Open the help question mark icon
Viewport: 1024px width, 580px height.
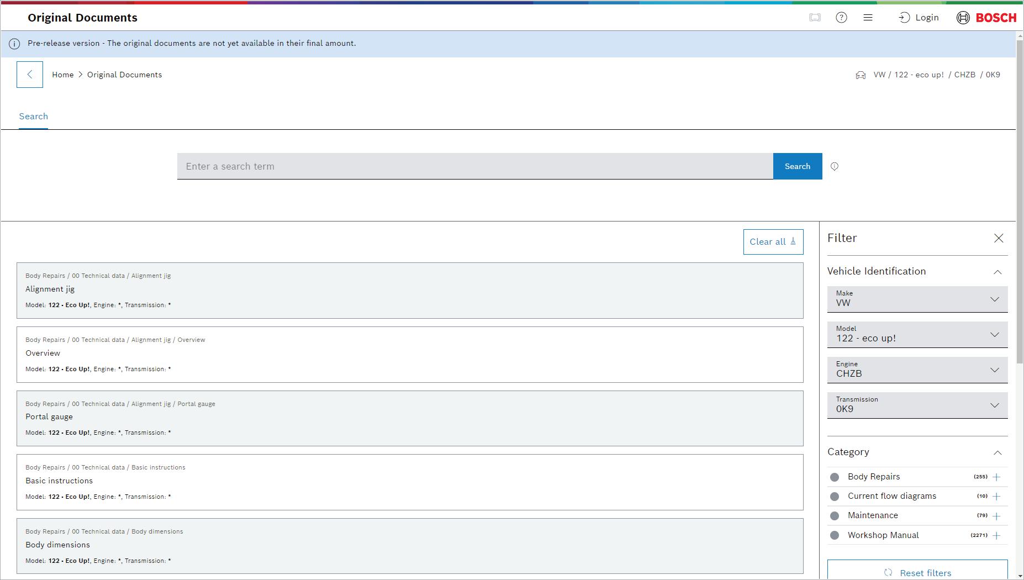pyautogui.click(x=841, y=18)
